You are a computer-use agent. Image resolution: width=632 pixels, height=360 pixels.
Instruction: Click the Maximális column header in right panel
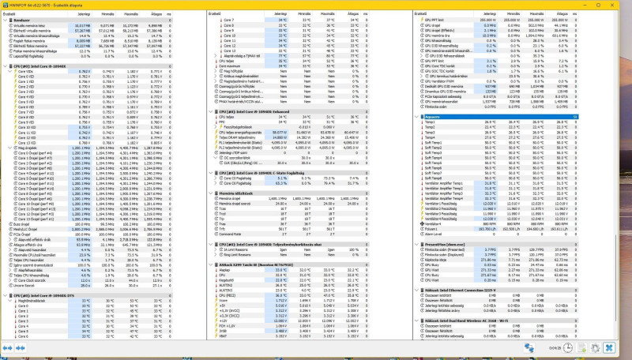pos(532,14)
